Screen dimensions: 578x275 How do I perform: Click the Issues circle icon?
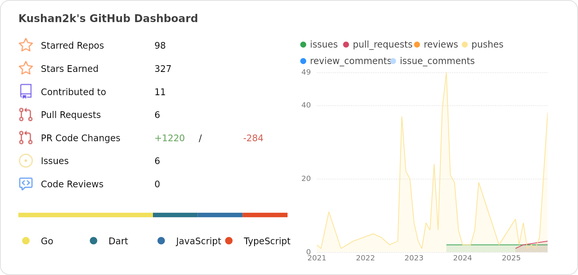(25, 161)
